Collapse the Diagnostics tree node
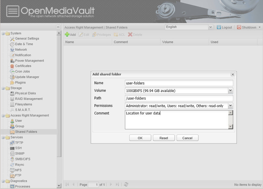Image resolution: width=263 pixels, height=189 pixels. [3, 181]
